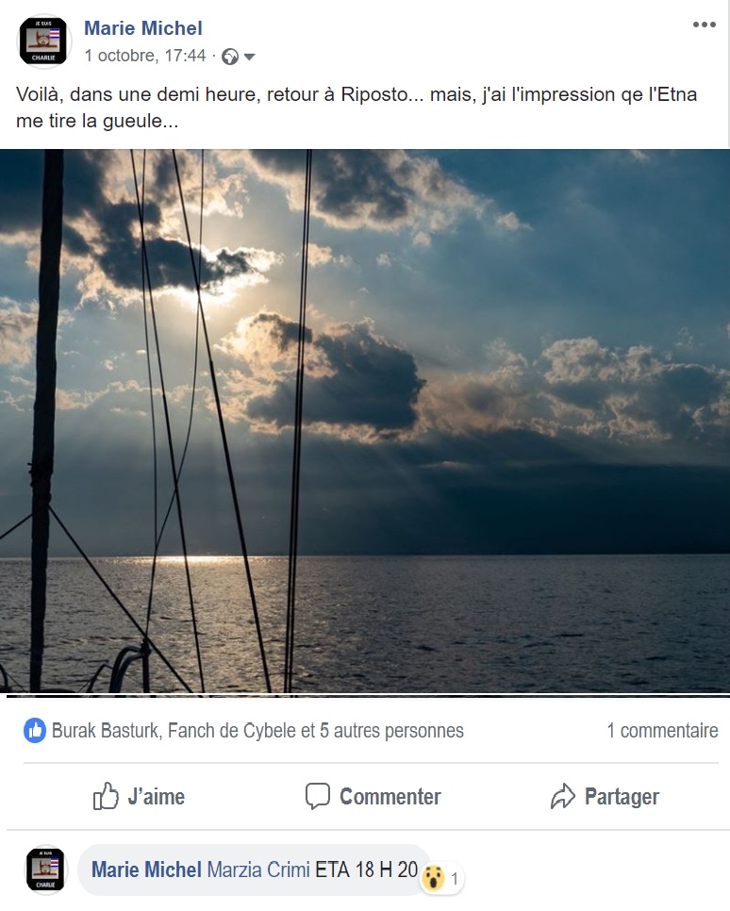Screen dimensions: 730x911
Task: Open the three-dots post options menu
Action: (x=704, y=25)
